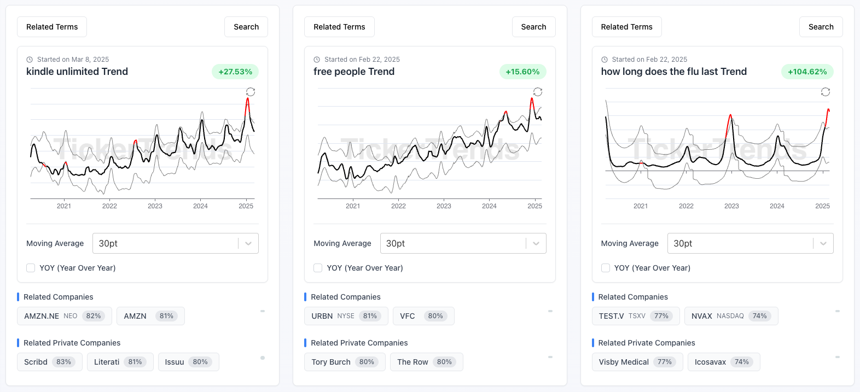Select the Scribd related private company chip
The width and height of the screenshot is (860, 392).
point(49,361)
